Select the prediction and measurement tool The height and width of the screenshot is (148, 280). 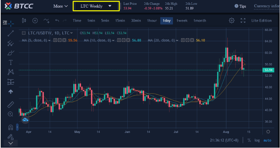(x=11, y=82)
